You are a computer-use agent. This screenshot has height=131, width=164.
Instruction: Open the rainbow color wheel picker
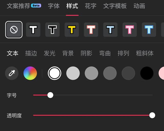[30, 73]
